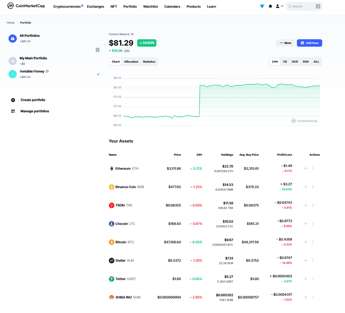The height and width of the screenshot is (313, 345).
Task: Select the Invisible Money portfolio avatar
Action: [x=12, y=74]
